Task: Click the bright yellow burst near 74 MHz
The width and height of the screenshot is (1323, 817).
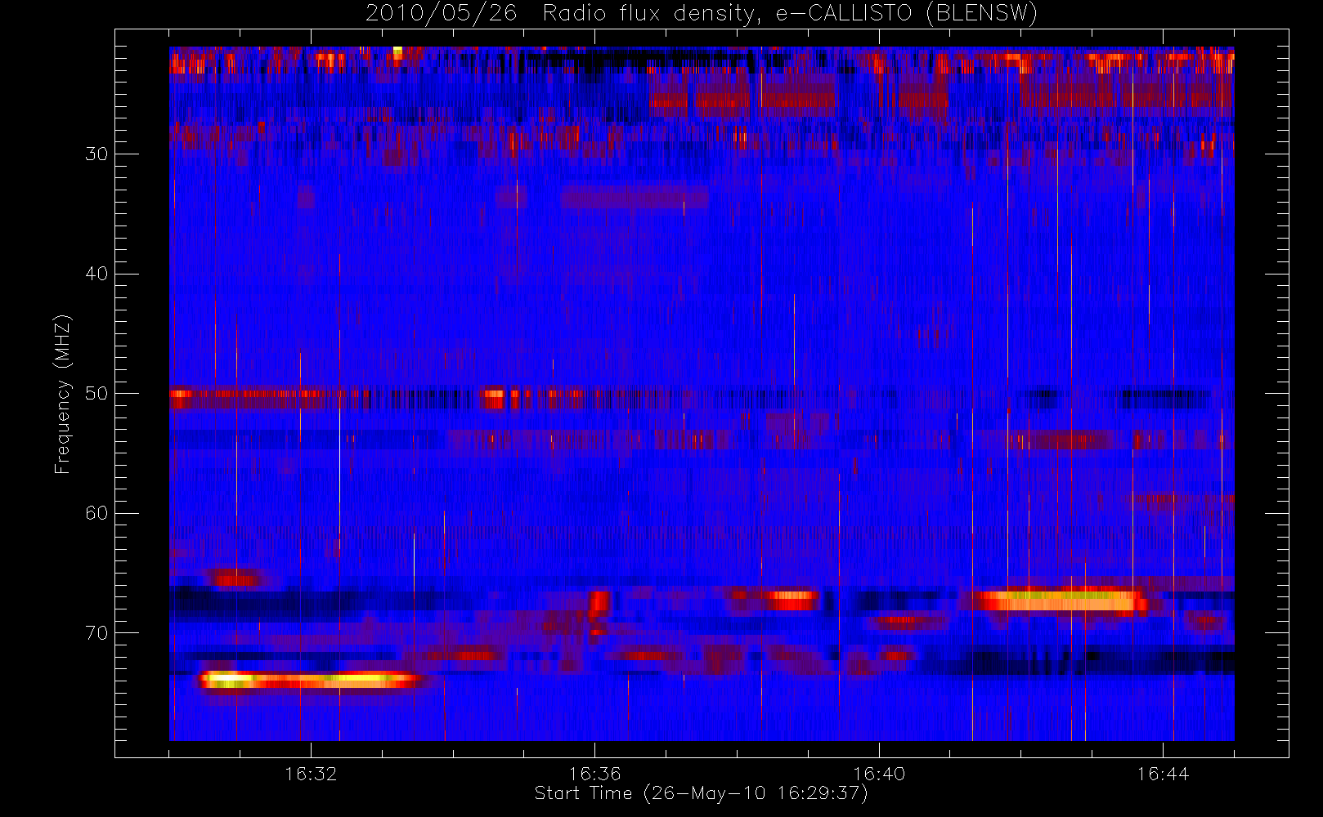Action: click(x=311, y=679)
